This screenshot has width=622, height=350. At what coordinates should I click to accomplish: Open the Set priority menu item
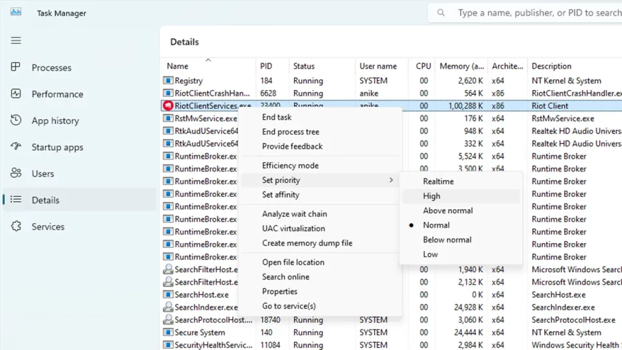click(x=320, y=180)
